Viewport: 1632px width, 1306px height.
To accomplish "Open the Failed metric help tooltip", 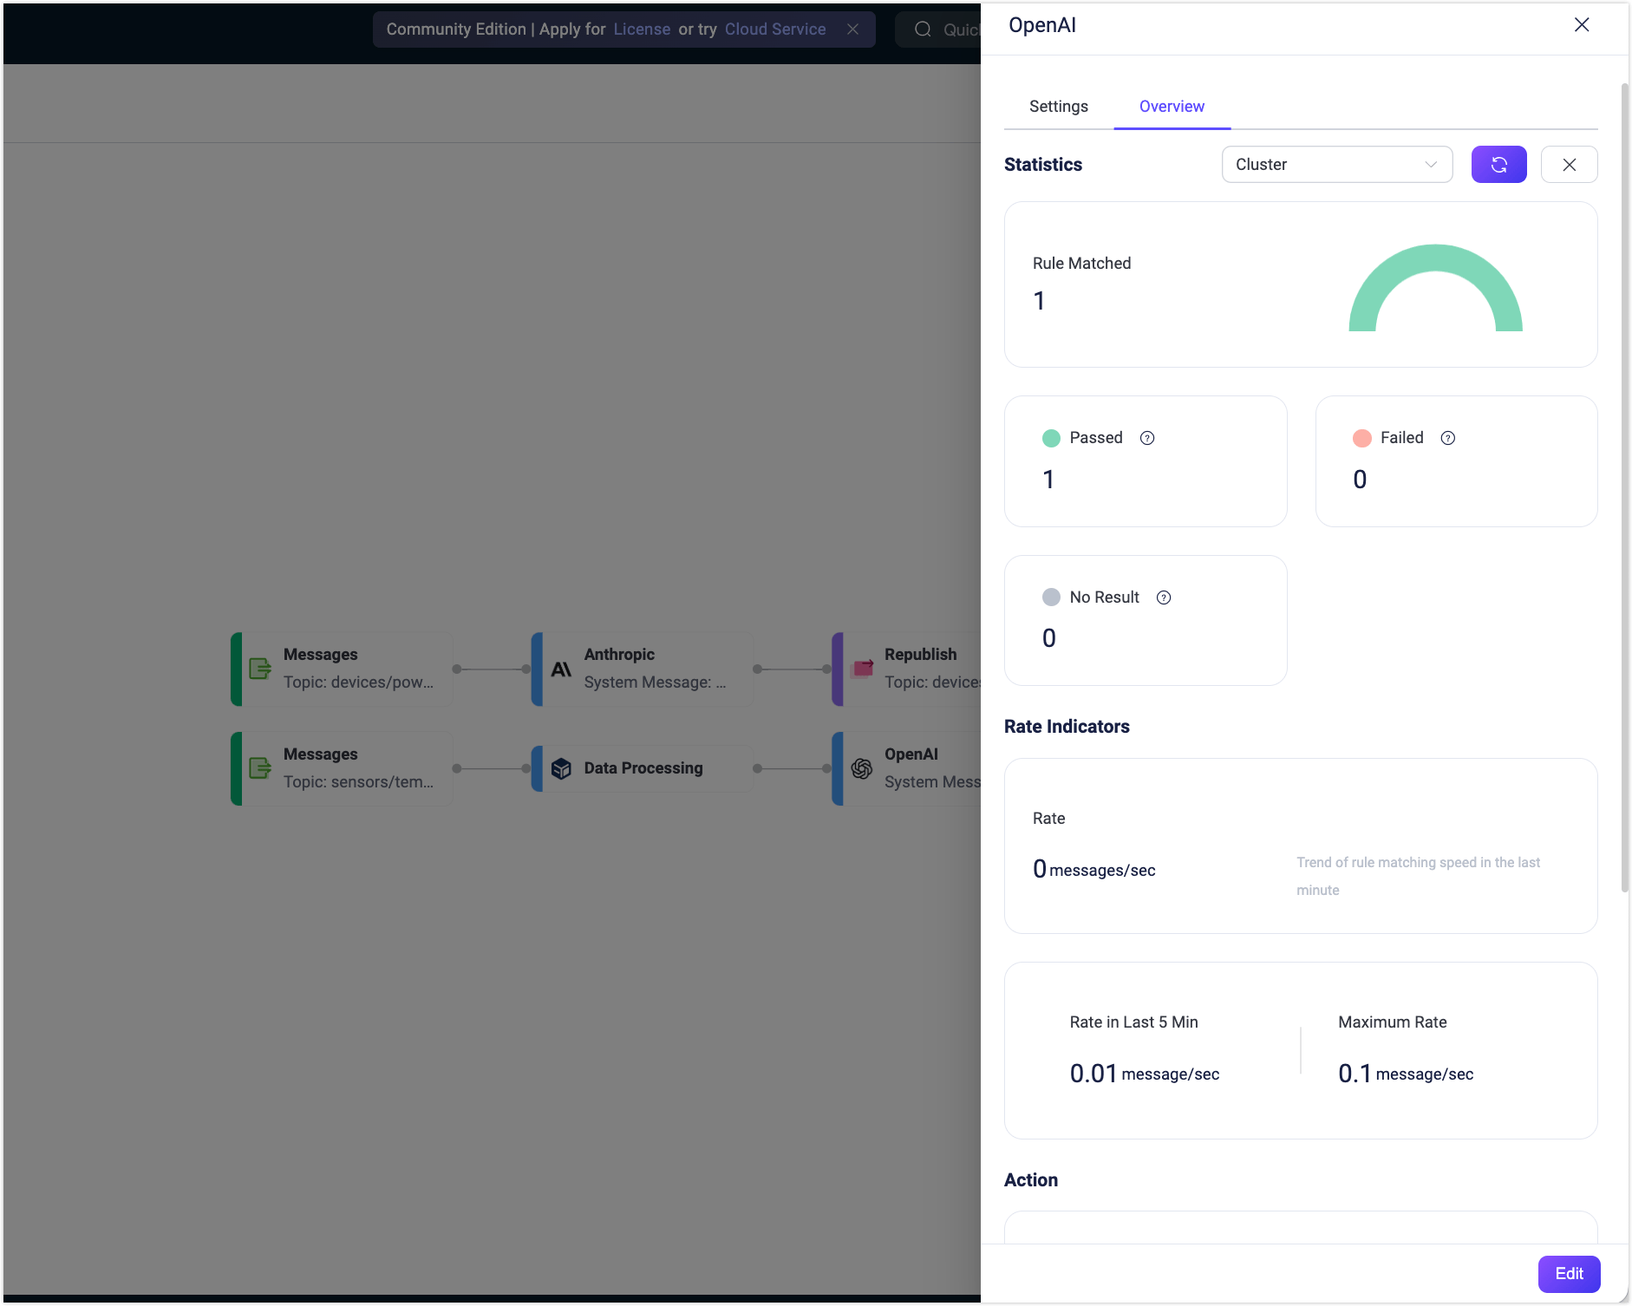I will 1448,438.
